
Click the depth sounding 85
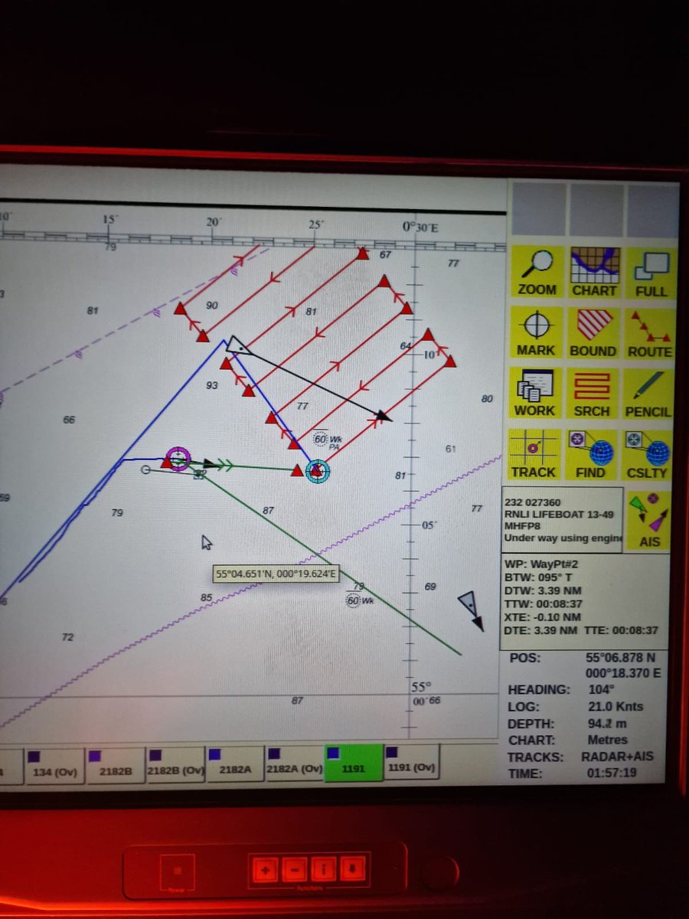click(206, 597)
